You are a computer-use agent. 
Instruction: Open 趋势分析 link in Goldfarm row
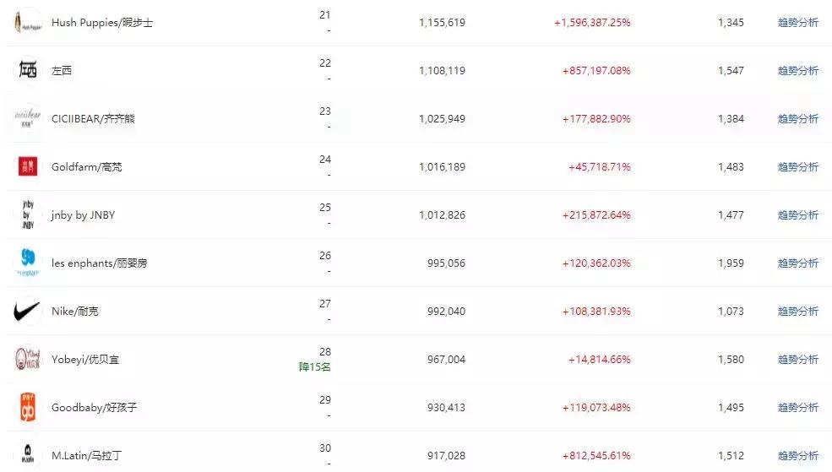tap(797, 167)
